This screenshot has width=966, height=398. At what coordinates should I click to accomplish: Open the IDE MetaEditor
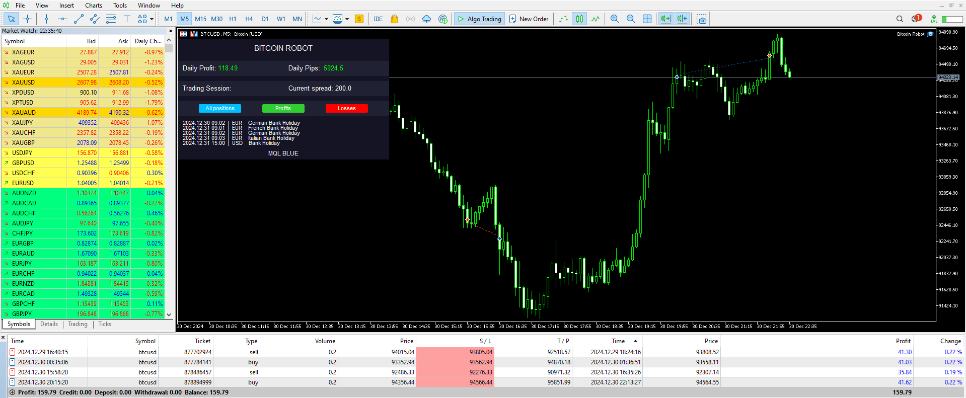(378, 19)
